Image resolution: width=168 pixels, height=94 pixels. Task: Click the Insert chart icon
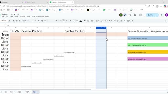point(121,21)
